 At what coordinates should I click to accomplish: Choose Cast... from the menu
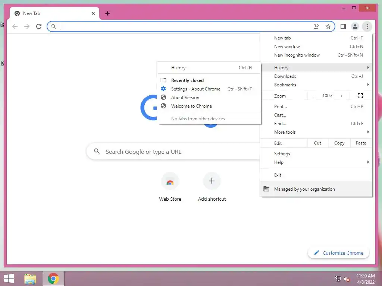[316, 115]
